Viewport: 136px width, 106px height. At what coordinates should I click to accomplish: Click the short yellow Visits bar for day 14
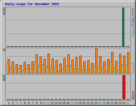click(59, 72)
